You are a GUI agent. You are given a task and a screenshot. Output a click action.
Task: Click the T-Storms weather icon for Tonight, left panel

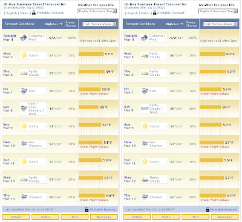click(24, 38)
